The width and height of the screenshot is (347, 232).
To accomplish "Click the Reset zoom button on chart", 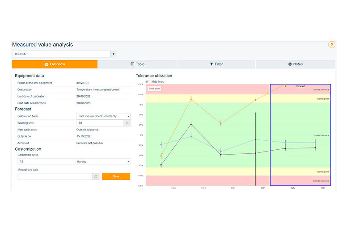I will (x=154, y=89).
